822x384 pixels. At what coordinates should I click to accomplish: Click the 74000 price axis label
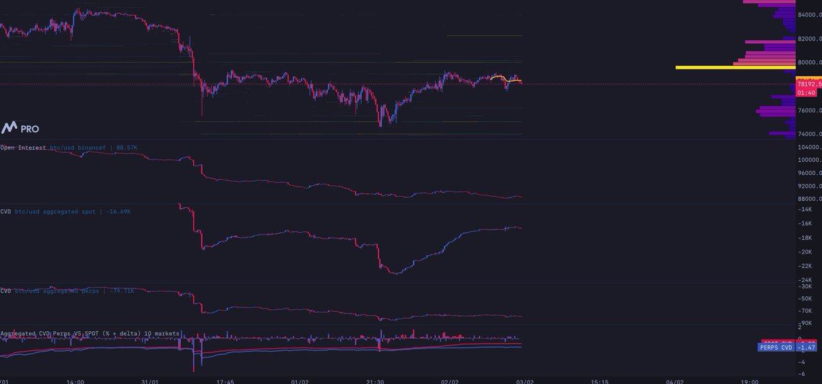pos(809,134)
